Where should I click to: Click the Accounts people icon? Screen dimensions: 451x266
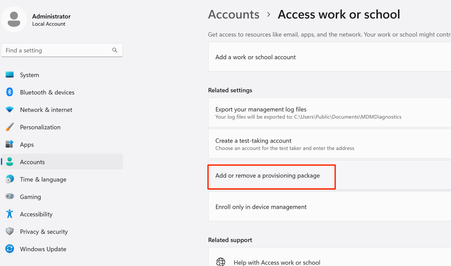(x=10, y=161)
